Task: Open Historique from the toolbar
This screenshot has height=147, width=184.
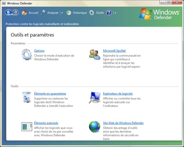Action: point(77,13)
